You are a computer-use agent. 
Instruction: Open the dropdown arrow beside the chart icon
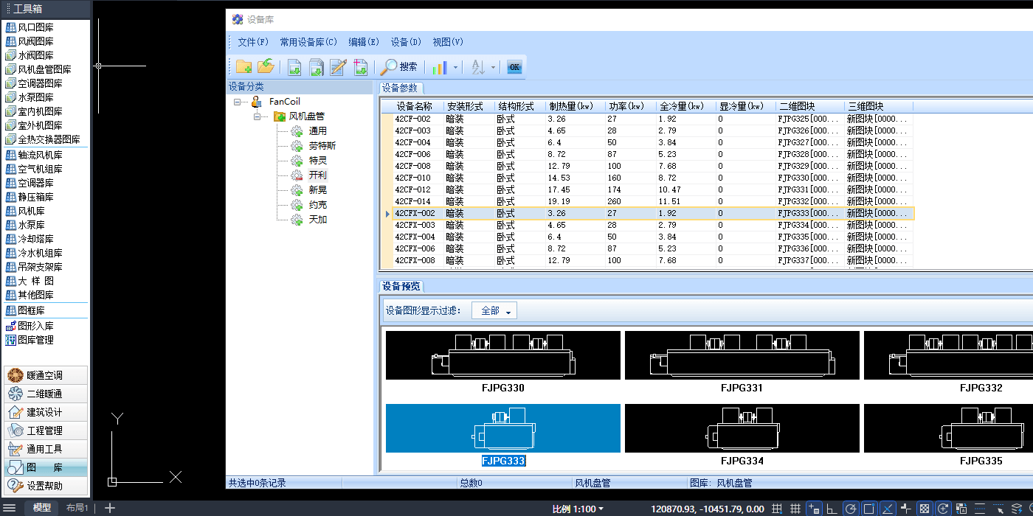tap(455, 67)
